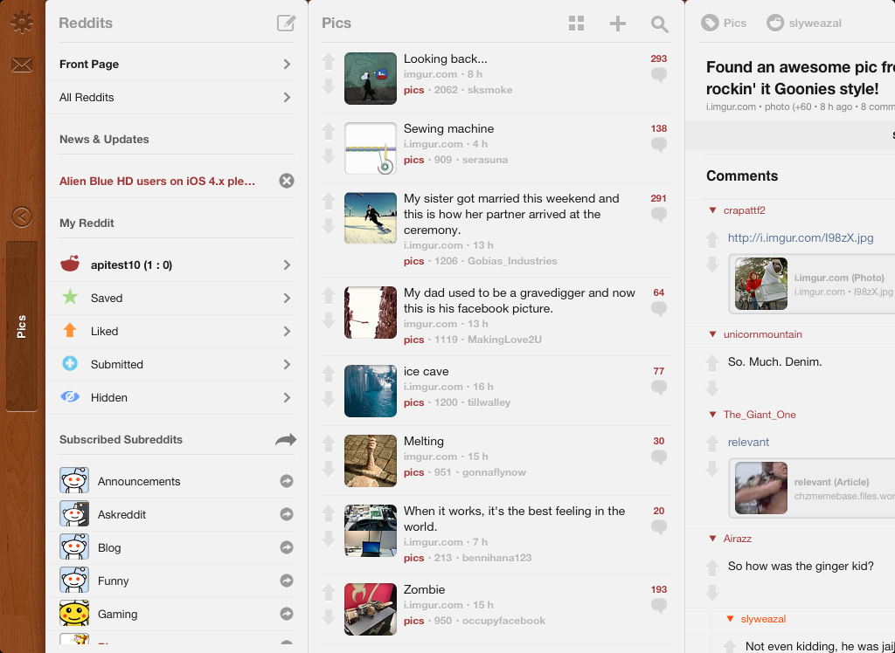Compose new post with pencil icon
This screenshot has width=895, height=653.
point(286,23)
